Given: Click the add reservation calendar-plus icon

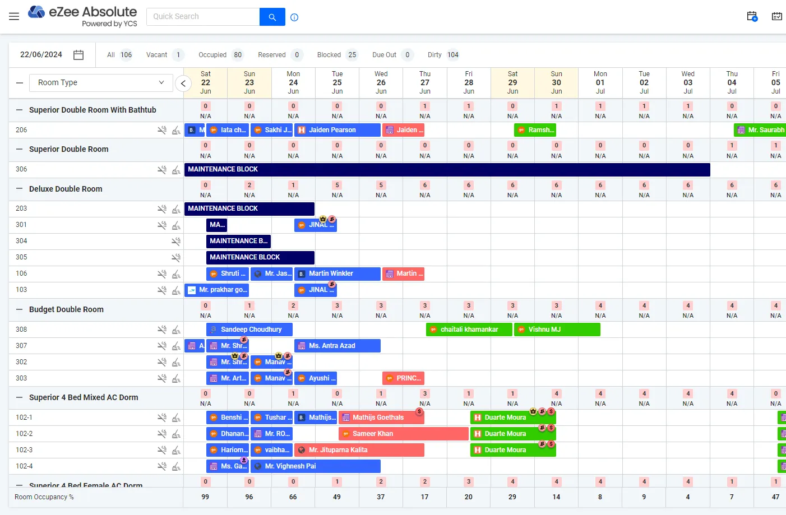Looking at the screenshot, I should (x=752, y=17).
